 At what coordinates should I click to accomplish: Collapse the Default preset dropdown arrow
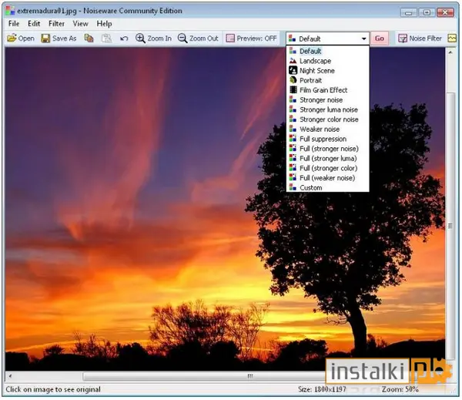tap(364, 39)
